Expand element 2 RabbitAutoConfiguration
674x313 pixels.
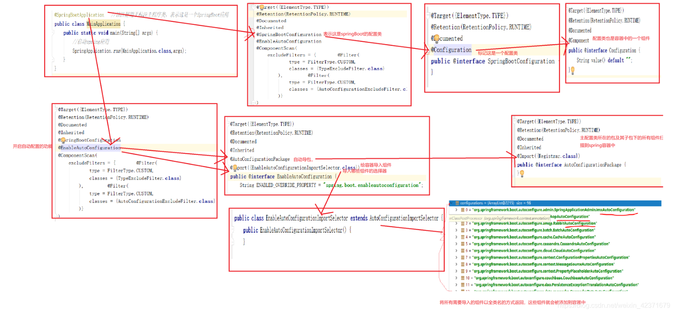(x=456, y=223)
